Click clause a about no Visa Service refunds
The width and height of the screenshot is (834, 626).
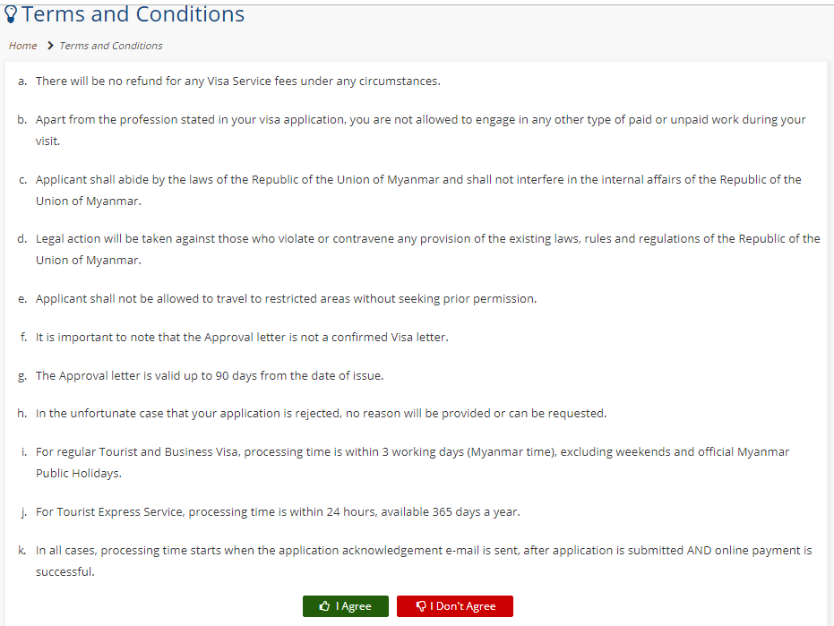237,81
